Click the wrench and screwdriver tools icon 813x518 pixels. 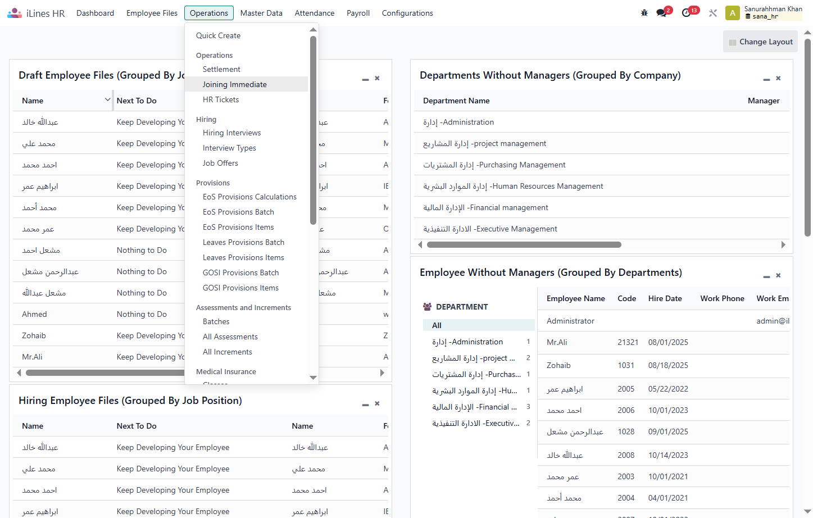(x=713, y=13)
